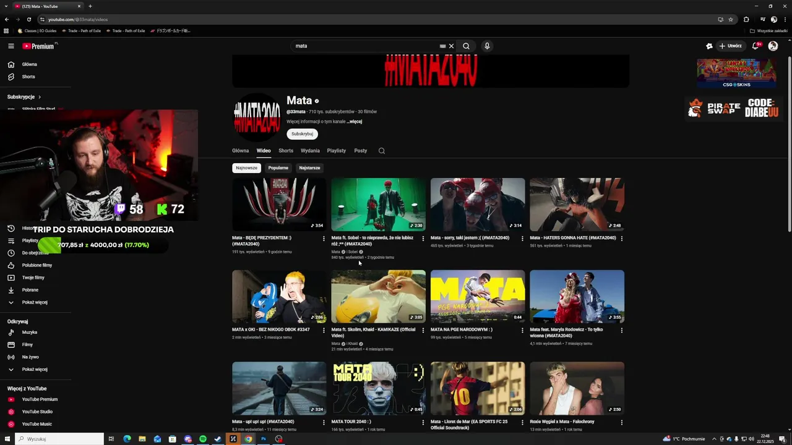The image size is (792, 445).
Task: Switch to the Shorts channel tab
Action: point(286,151)
